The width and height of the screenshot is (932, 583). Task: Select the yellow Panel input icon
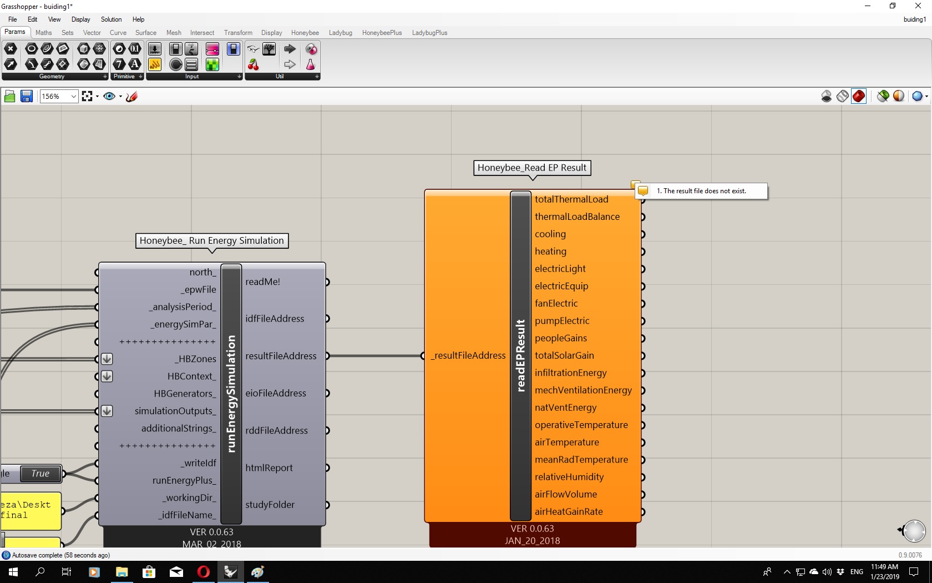[x=155, y=64]
